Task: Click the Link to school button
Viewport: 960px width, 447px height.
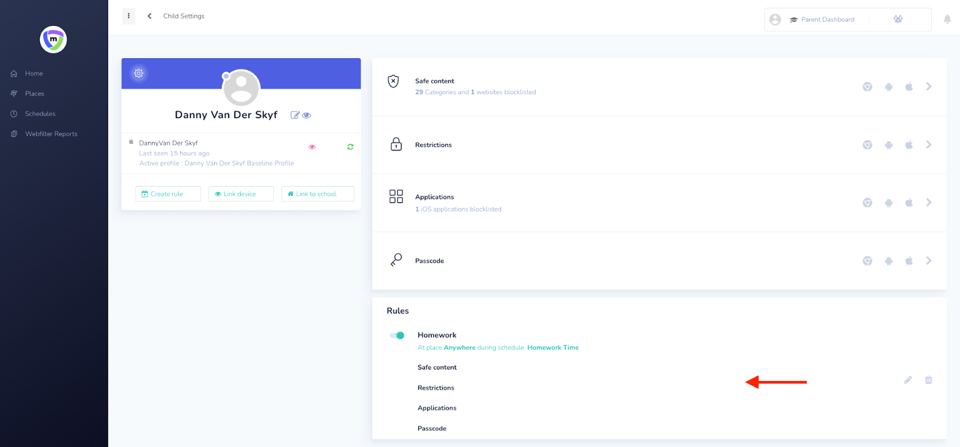Action: pyautogui.click(x=318, y=194)
